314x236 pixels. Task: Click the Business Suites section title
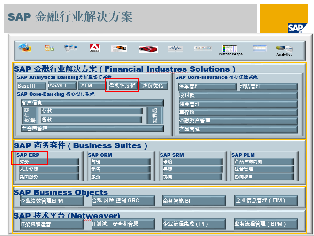80,145
